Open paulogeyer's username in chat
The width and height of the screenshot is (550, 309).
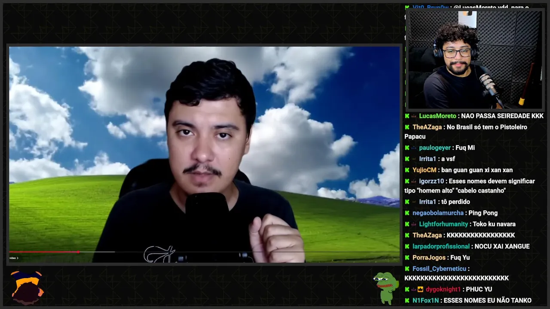point(435,148)
